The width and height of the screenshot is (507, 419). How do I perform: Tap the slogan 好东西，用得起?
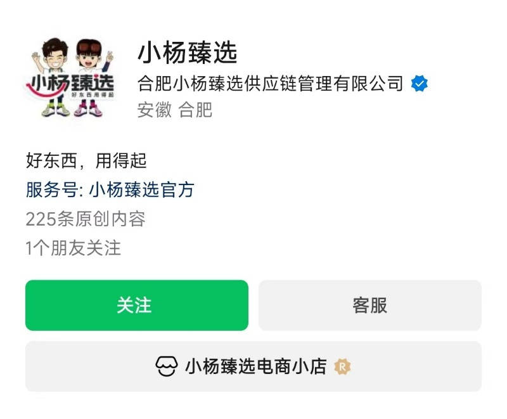(x=86, y=160)
